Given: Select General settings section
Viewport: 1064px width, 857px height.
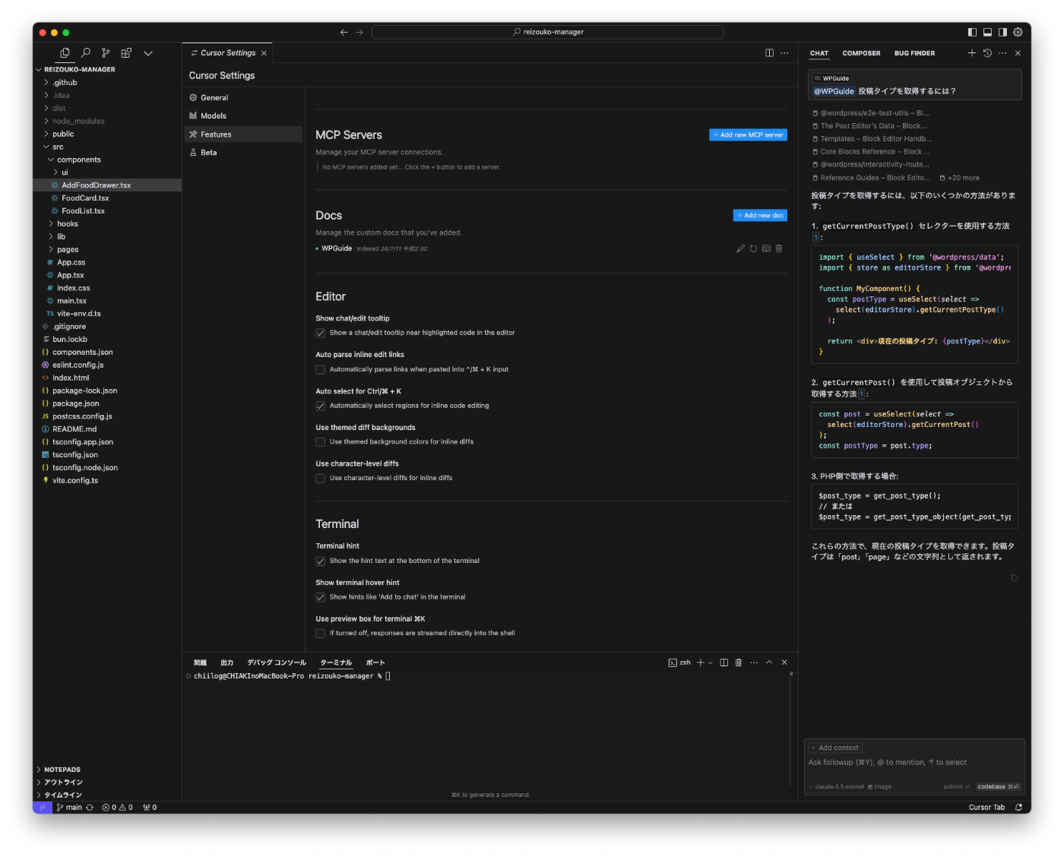Looking at the screenshot, I should [x=243, y=97].
